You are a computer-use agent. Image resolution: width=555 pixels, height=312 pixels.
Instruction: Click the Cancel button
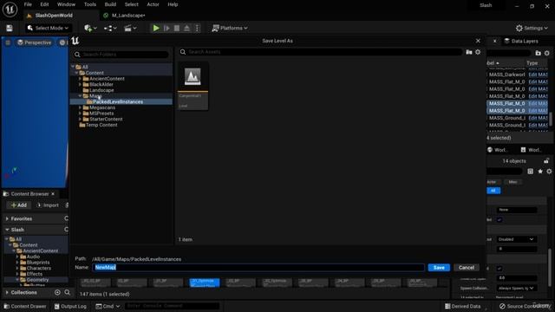467,268
